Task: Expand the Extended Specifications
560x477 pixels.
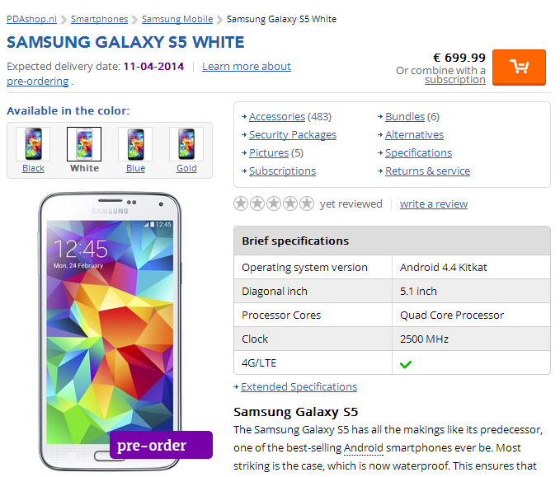Action: tap(299, 387)
